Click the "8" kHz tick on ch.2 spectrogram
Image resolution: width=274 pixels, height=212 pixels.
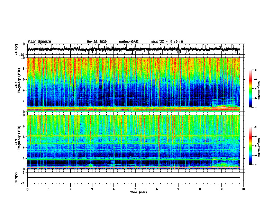(24, 126)
